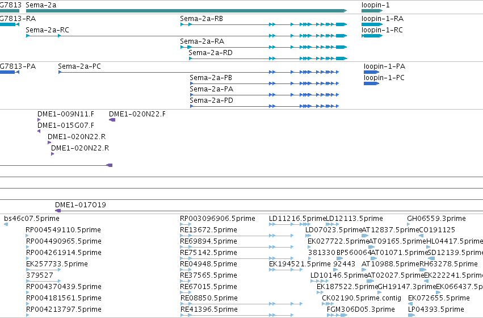This screenshot has height=318, width=483.
Task: Select the AT10988.5prime EST label
Action: [390, 264]
